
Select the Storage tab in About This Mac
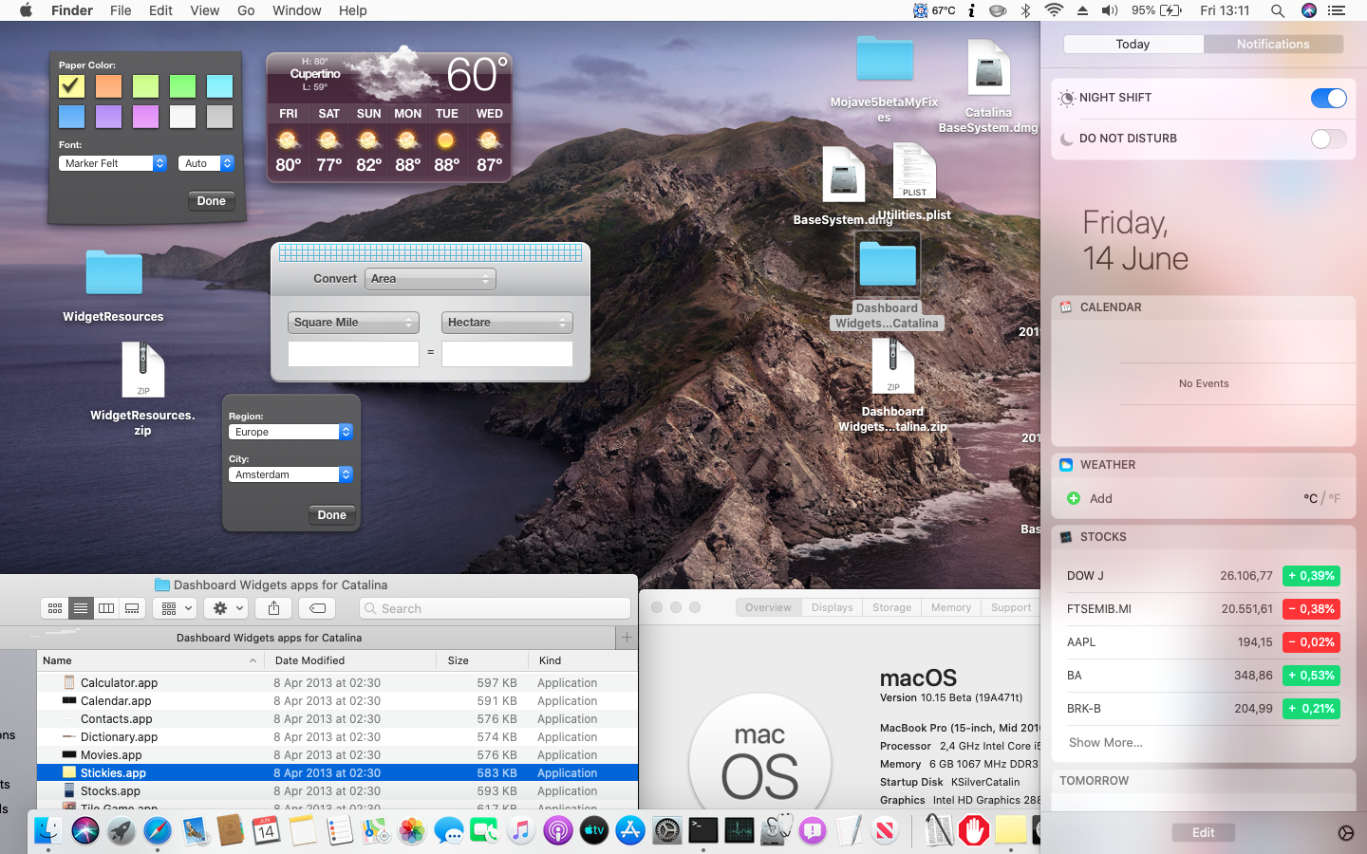pos(891,607)
